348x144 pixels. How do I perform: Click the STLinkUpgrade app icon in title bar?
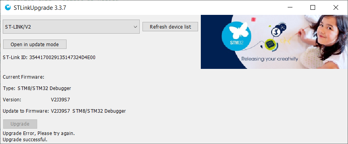pyautogui.click(x=8, y=8)
